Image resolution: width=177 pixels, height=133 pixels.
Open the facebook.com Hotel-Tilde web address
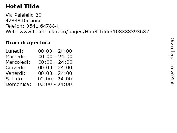pyautogui.click(x=84, y=32)
